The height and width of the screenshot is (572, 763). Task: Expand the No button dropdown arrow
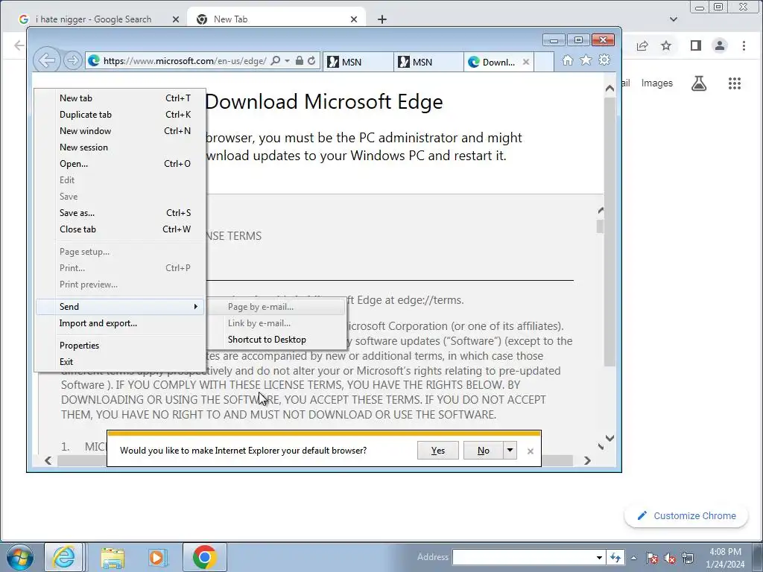click(510, 451)
